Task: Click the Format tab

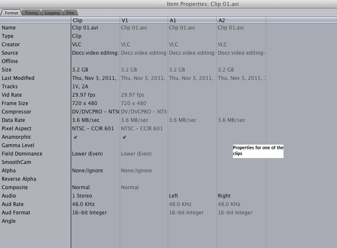Action: [x=11, y=13]
